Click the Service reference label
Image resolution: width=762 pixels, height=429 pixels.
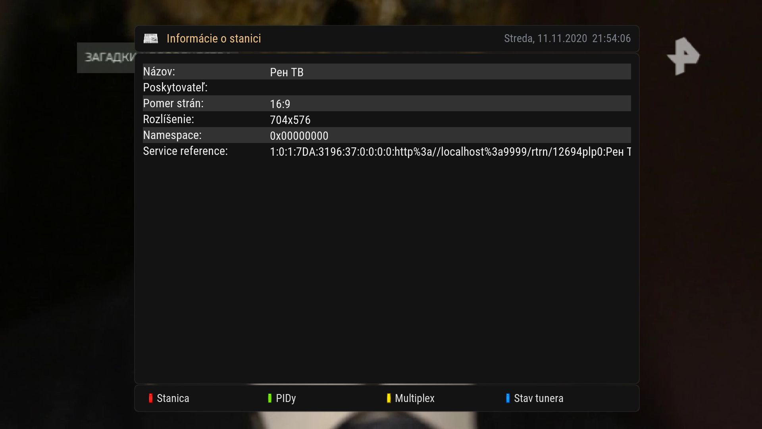click(x=185, y=151)
